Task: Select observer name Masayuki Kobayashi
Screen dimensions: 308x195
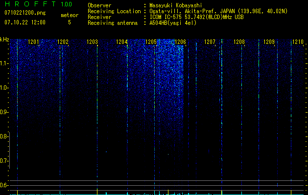Action: click(x=176, y=5)
